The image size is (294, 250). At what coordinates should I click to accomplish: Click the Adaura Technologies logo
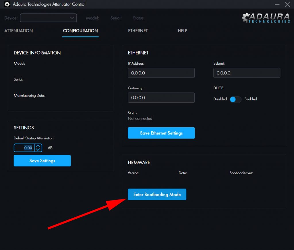266,18
